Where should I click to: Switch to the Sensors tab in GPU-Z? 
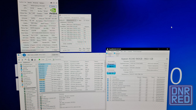click(30, 3)
